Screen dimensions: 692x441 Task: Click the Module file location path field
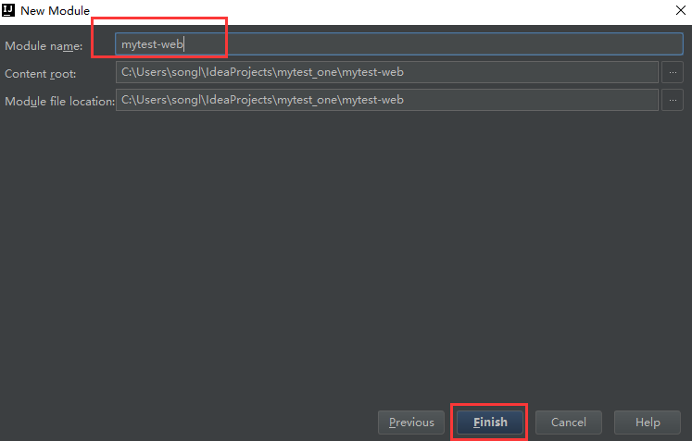coord(387,100)
